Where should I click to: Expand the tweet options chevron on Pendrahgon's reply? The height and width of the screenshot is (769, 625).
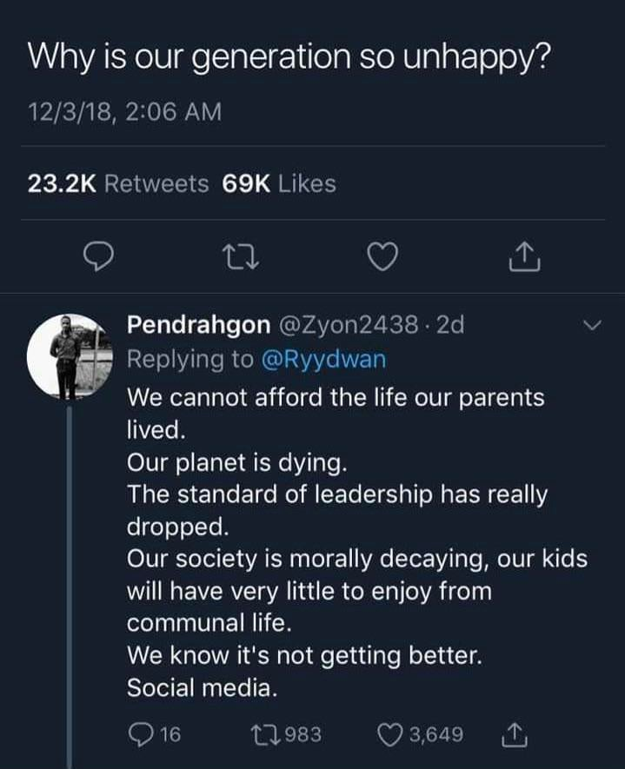coord(590,323)
